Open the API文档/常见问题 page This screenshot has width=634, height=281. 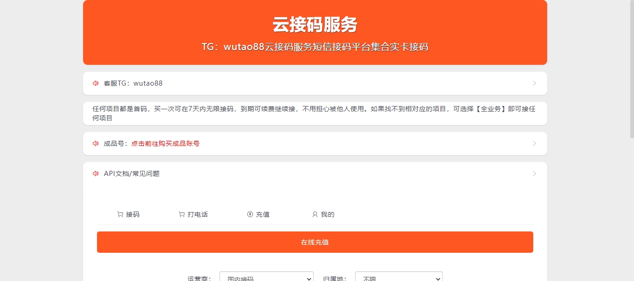(132, 174)
